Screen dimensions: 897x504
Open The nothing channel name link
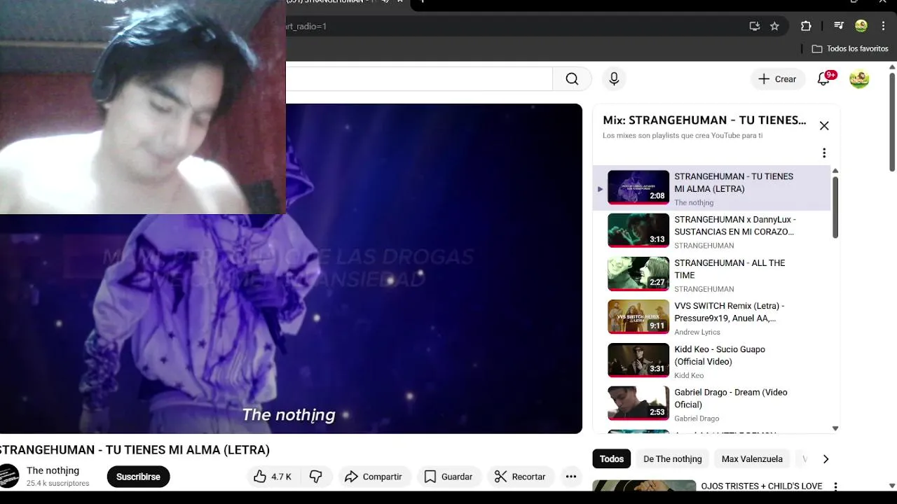point(53,470)
